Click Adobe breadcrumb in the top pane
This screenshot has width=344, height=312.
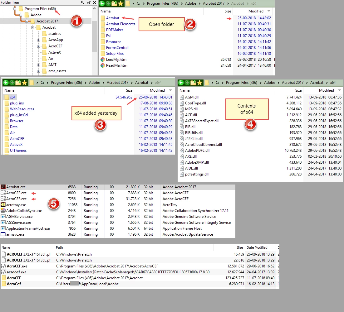point(190,3)
